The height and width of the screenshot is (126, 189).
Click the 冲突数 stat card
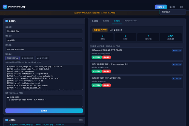point(102,37)
